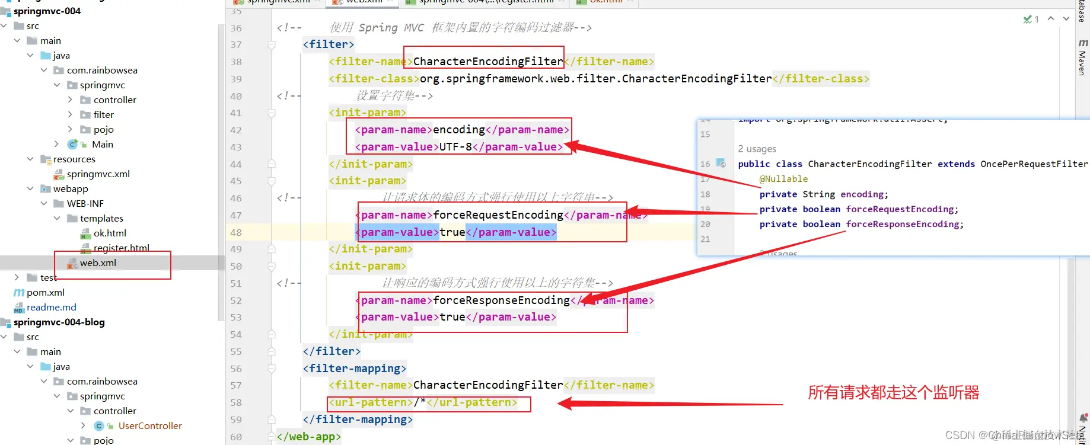Click fold end marker at line 60
Image resolution: width=1090 pixels, height=445 pixels.
tap(271, 437)
